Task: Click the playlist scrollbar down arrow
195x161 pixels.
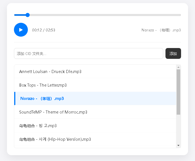Action: pos(178,145)
